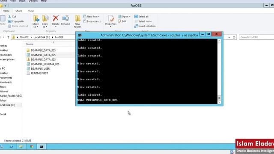Open the quick access toolbar dropdown

(6, 6)
